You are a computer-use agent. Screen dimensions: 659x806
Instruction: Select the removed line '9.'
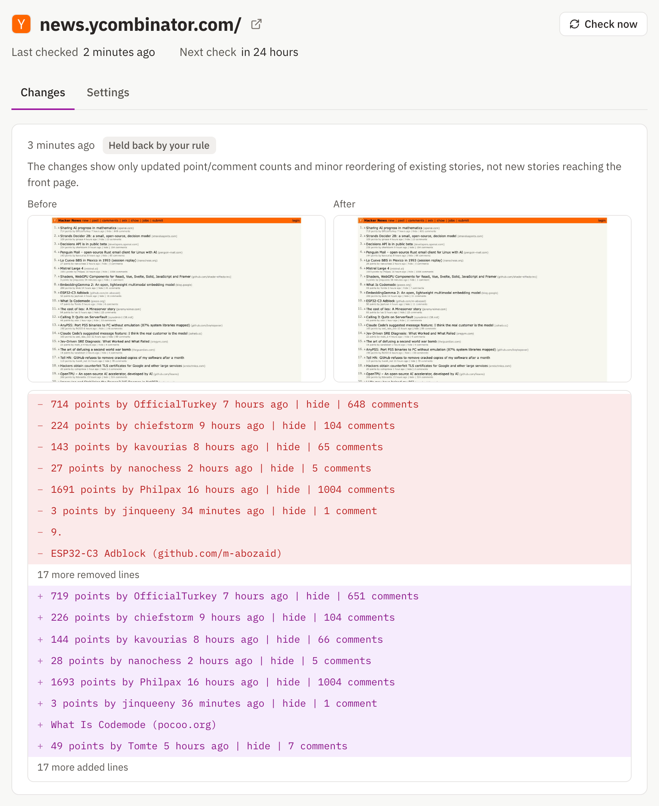coord(329,532)
